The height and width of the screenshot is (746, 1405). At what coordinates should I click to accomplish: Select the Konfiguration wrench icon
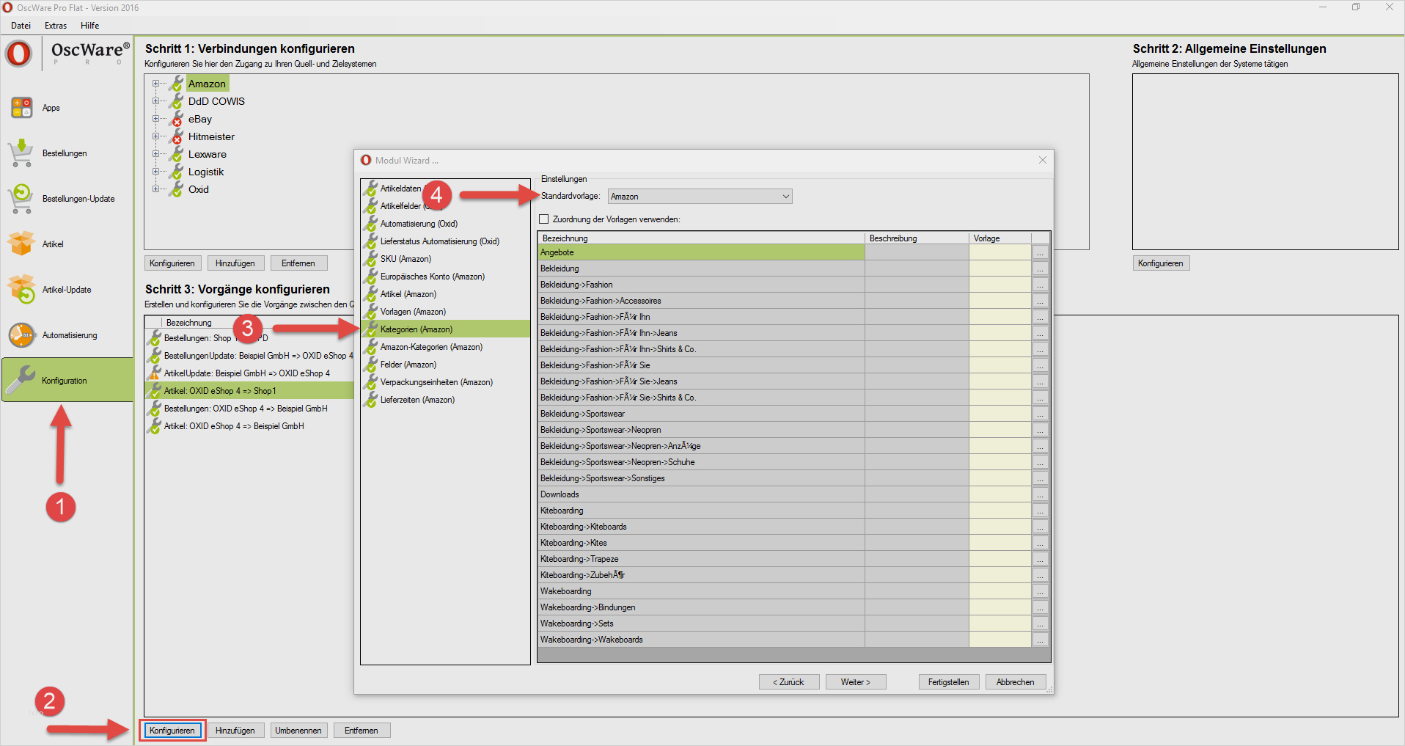click(21, 380)
